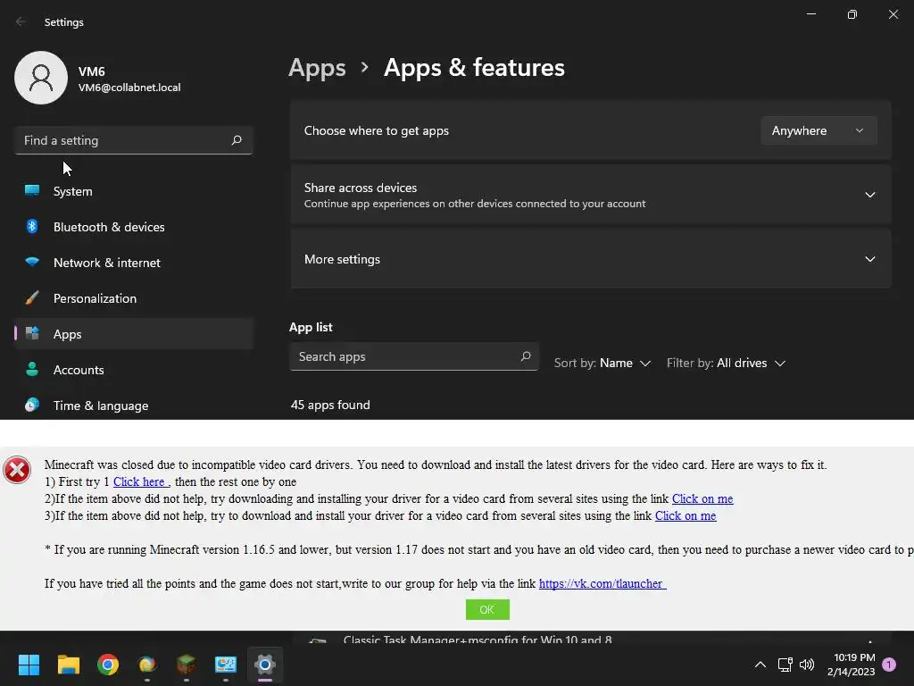This screenshot has height=686, width=914.
Task: Close the Settings window
Action: click(x=893, y=14)
